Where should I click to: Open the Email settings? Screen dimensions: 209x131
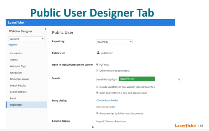[13, 98]
